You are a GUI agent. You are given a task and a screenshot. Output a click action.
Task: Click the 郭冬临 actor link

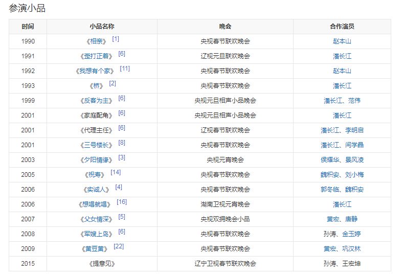(330, 190)
